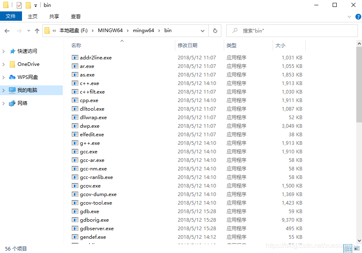
Task: Expand the ribbon with the chevron
Action: pyautogui.click(x=349, y=17)
